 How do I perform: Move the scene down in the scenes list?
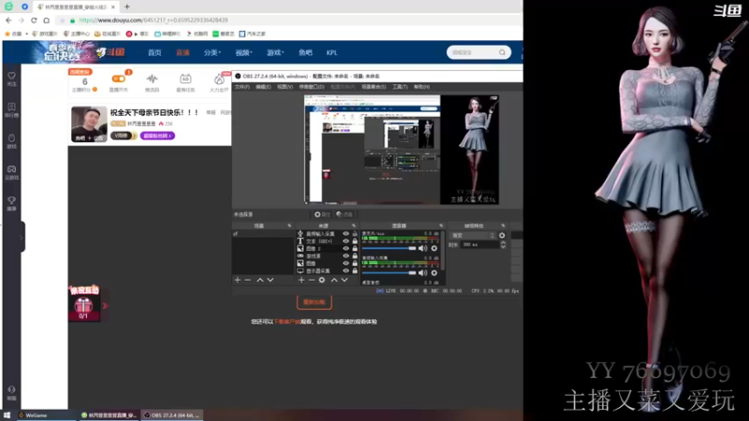tap(271, 280)
